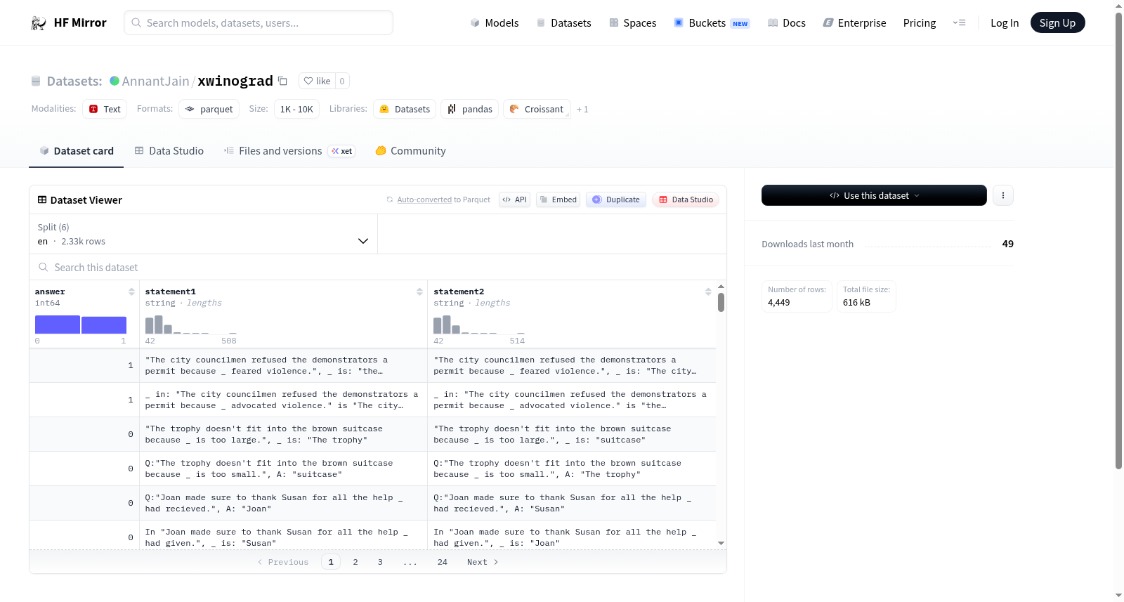
Task: Click the table's scroll up arrow
Action: coord(721,287)
